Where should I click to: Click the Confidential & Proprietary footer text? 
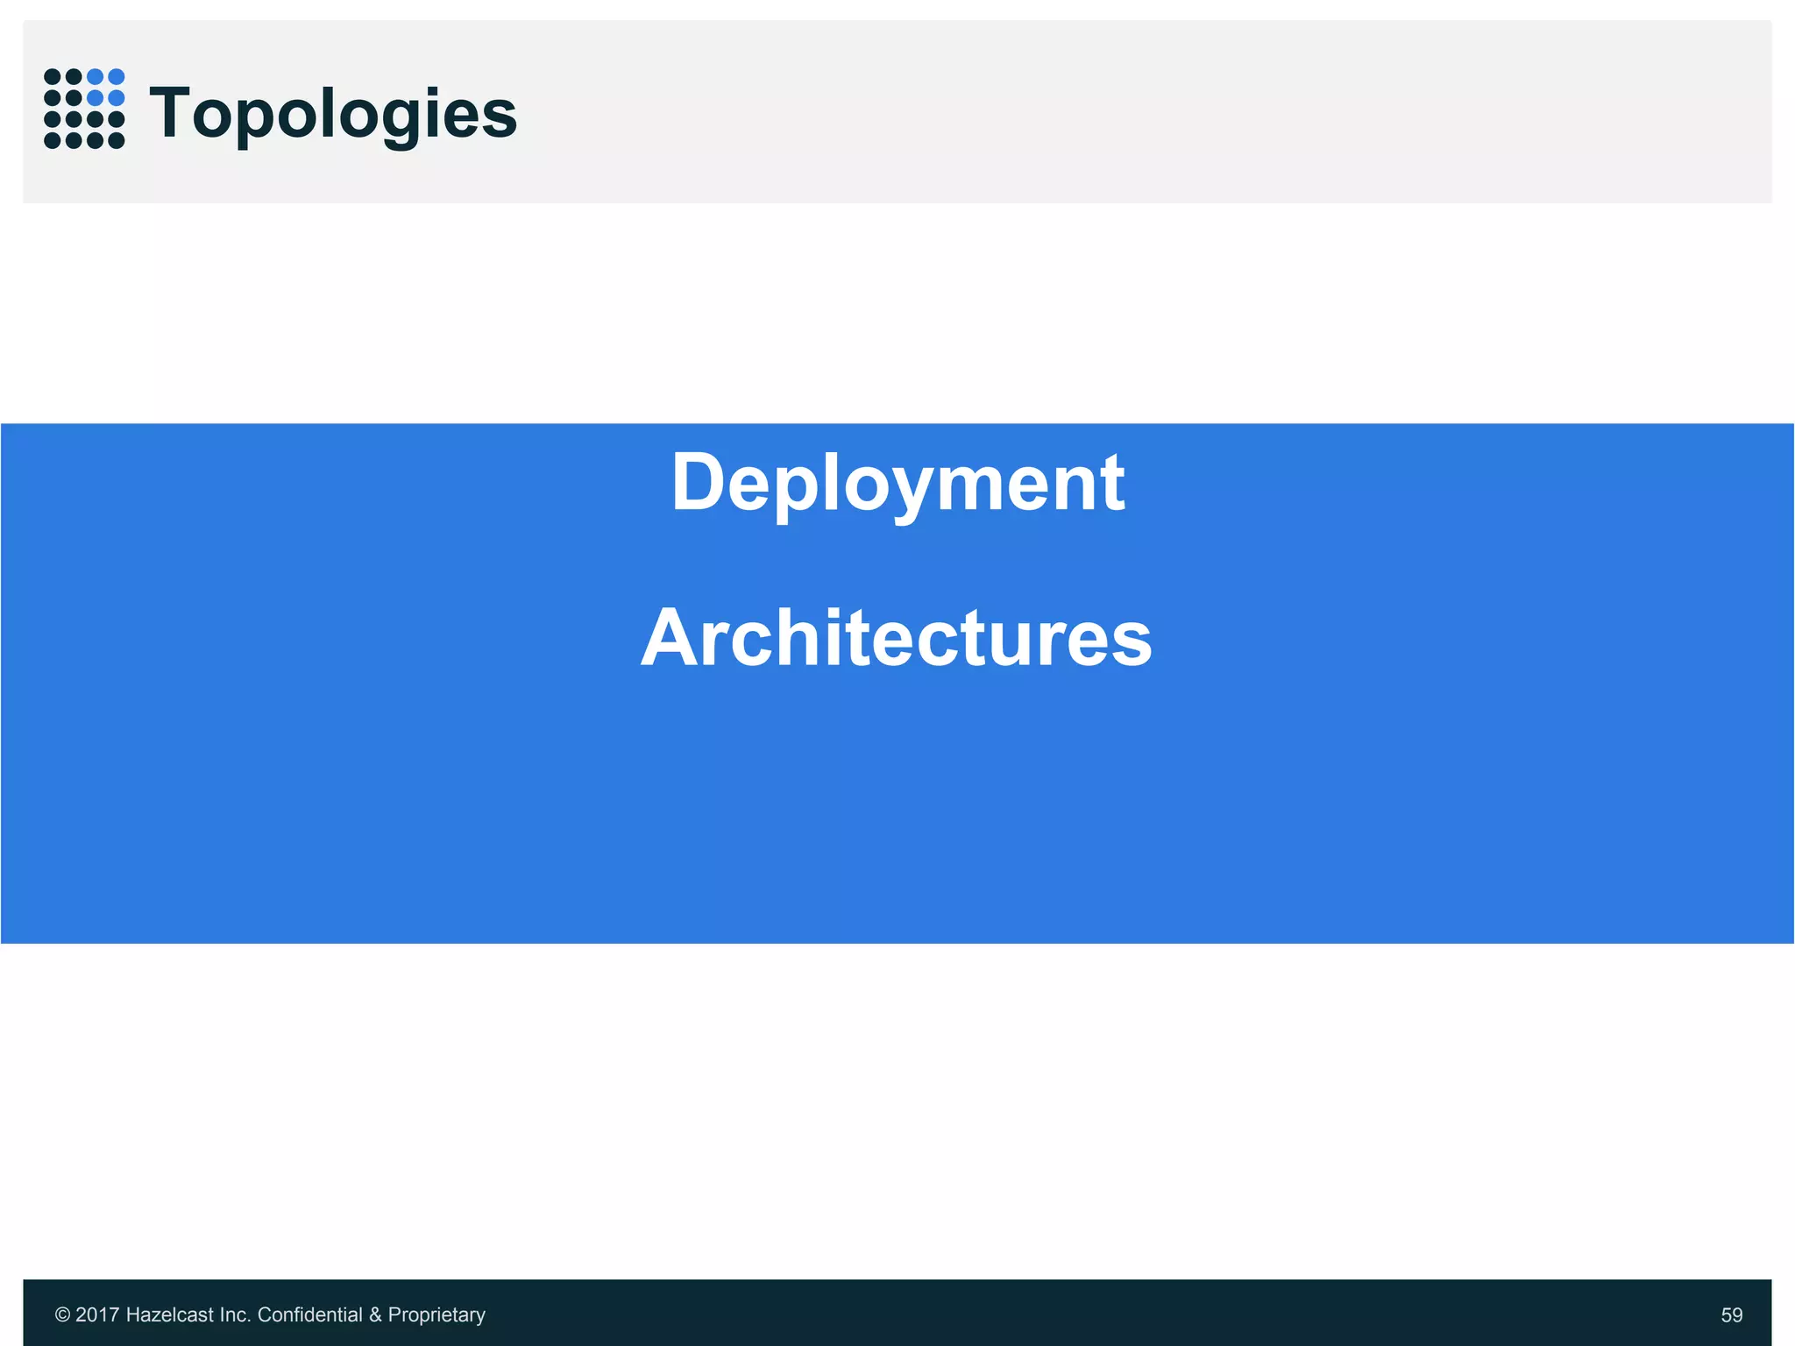pyautogui.click(x=371, y=1314)
